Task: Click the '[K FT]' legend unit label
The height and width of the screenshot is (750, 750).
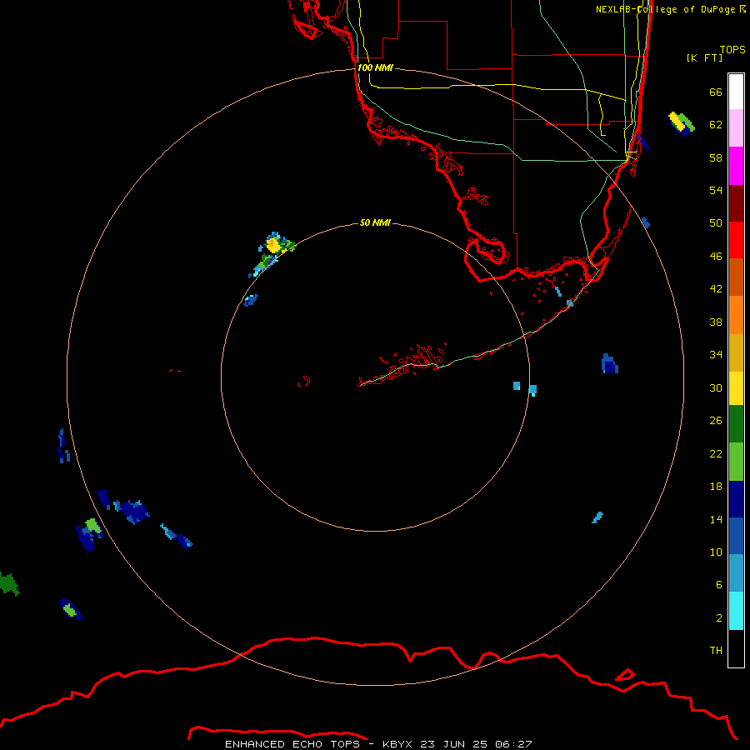Action: (x=704, y=57)
